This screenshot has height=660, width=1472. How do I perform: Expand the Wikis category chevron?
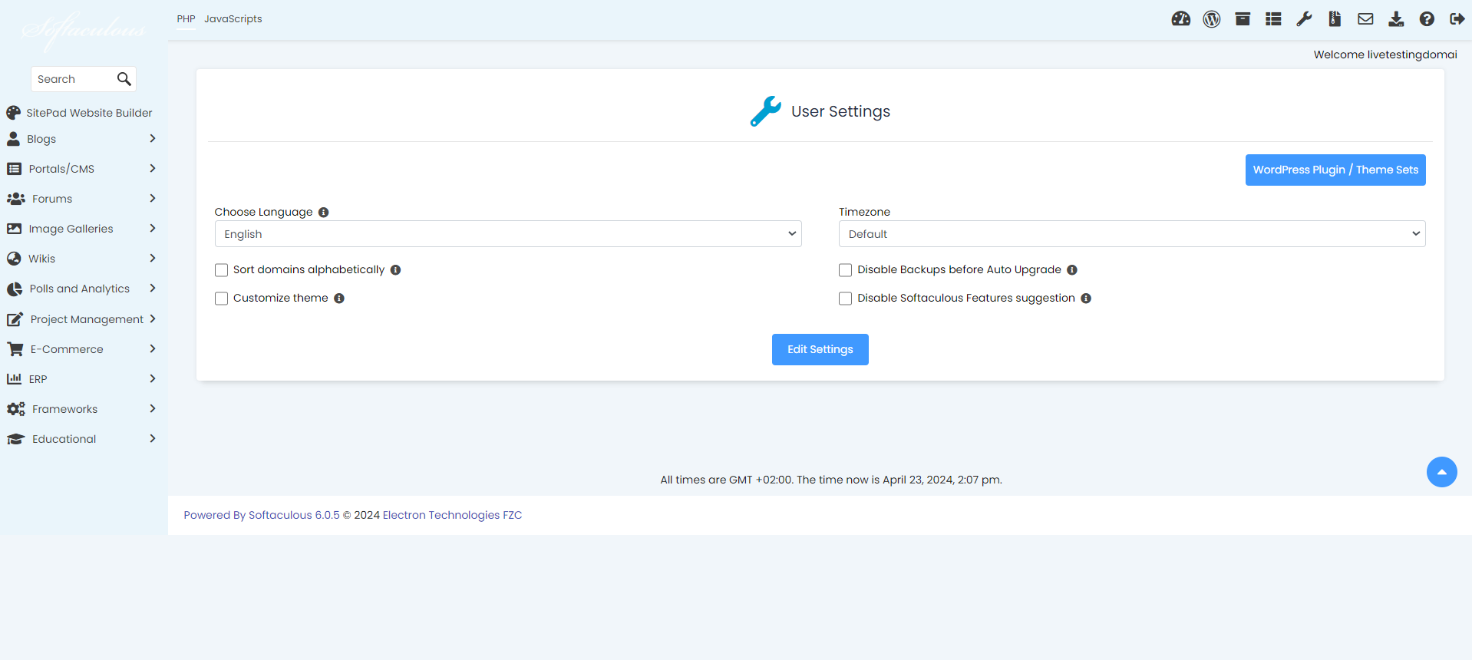[153, 259]
